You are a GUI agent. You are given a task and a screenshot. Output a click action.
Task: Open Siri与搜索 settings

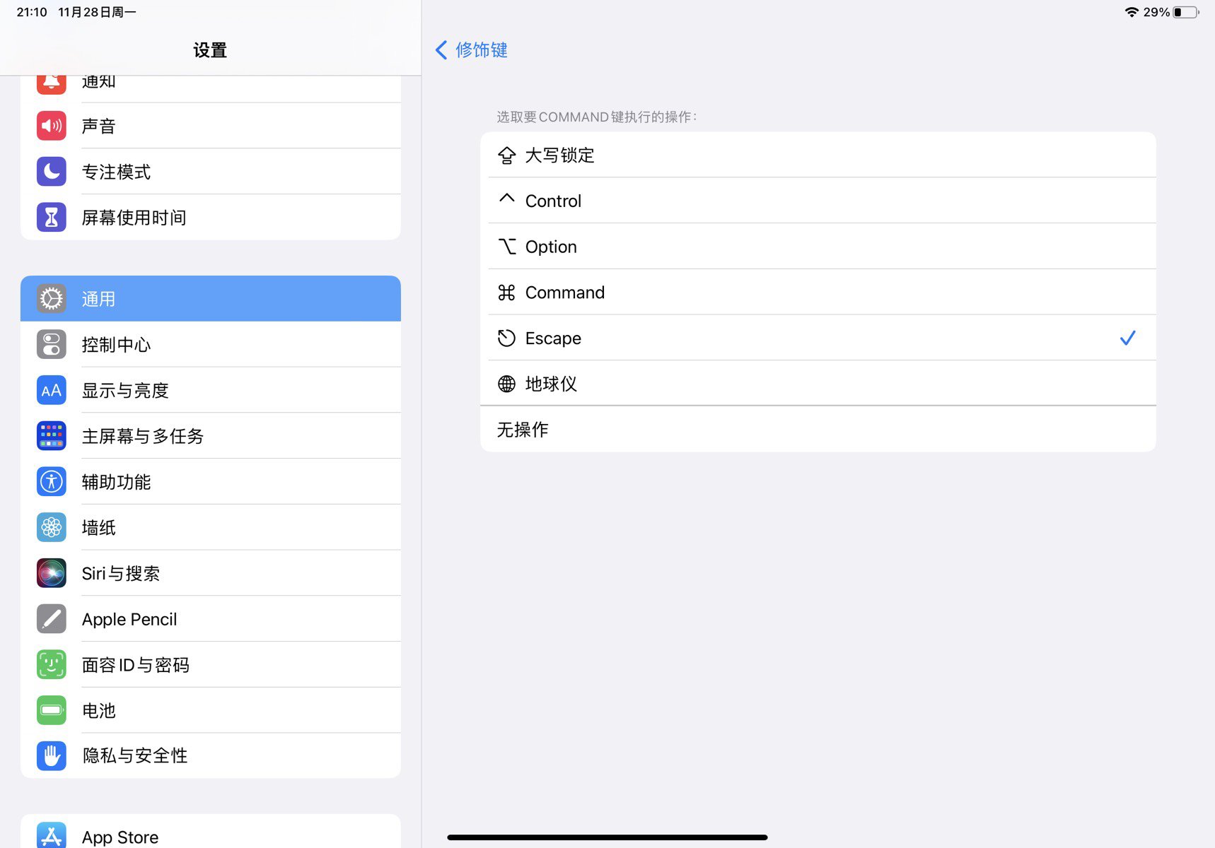point(211,573)
